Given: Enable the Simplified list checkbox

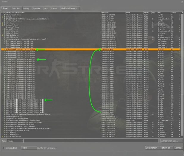Looking at the screenshot, I should (4, 147).
